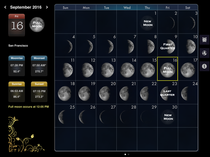This screenshot has width=210, height=157.
Task: Select highlighted September 16 Full Moon cell
Action: pyautogui.click(x=167, y=69)
